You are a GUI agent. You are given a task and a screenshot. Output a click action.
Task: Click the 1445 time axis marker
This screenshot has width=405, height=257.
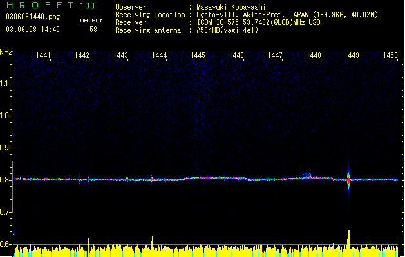[198, 55]
